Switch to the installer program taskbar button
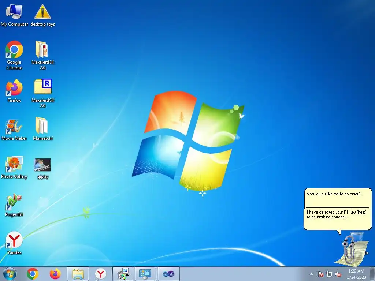 pos(123,274)
